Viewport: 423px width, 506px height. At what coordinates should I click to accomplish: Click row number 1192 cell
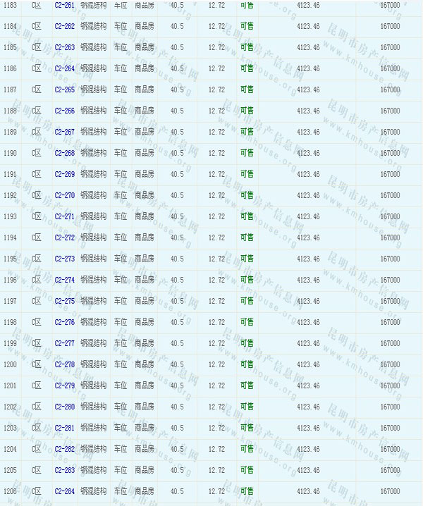pos(11,196)
